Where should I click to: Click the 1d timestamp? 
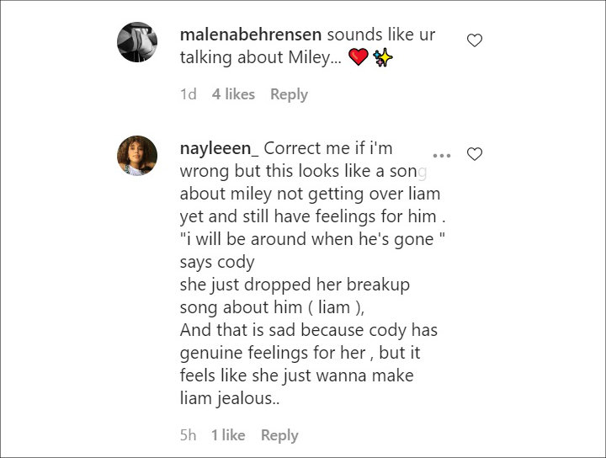[189, 94]
